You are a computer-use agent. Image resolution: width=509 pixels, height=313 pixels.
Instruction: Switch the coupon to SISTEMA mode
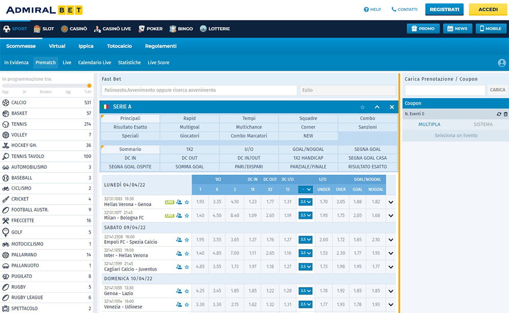click(x=483, y=124)
